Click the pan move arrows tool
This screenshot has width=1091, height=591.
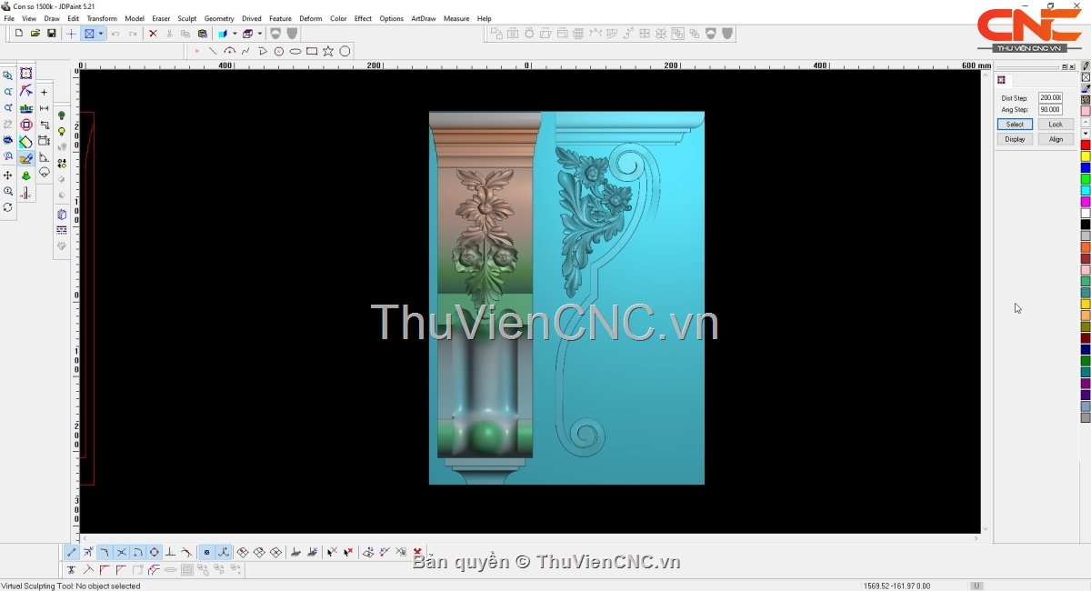(x=8, y=175)
